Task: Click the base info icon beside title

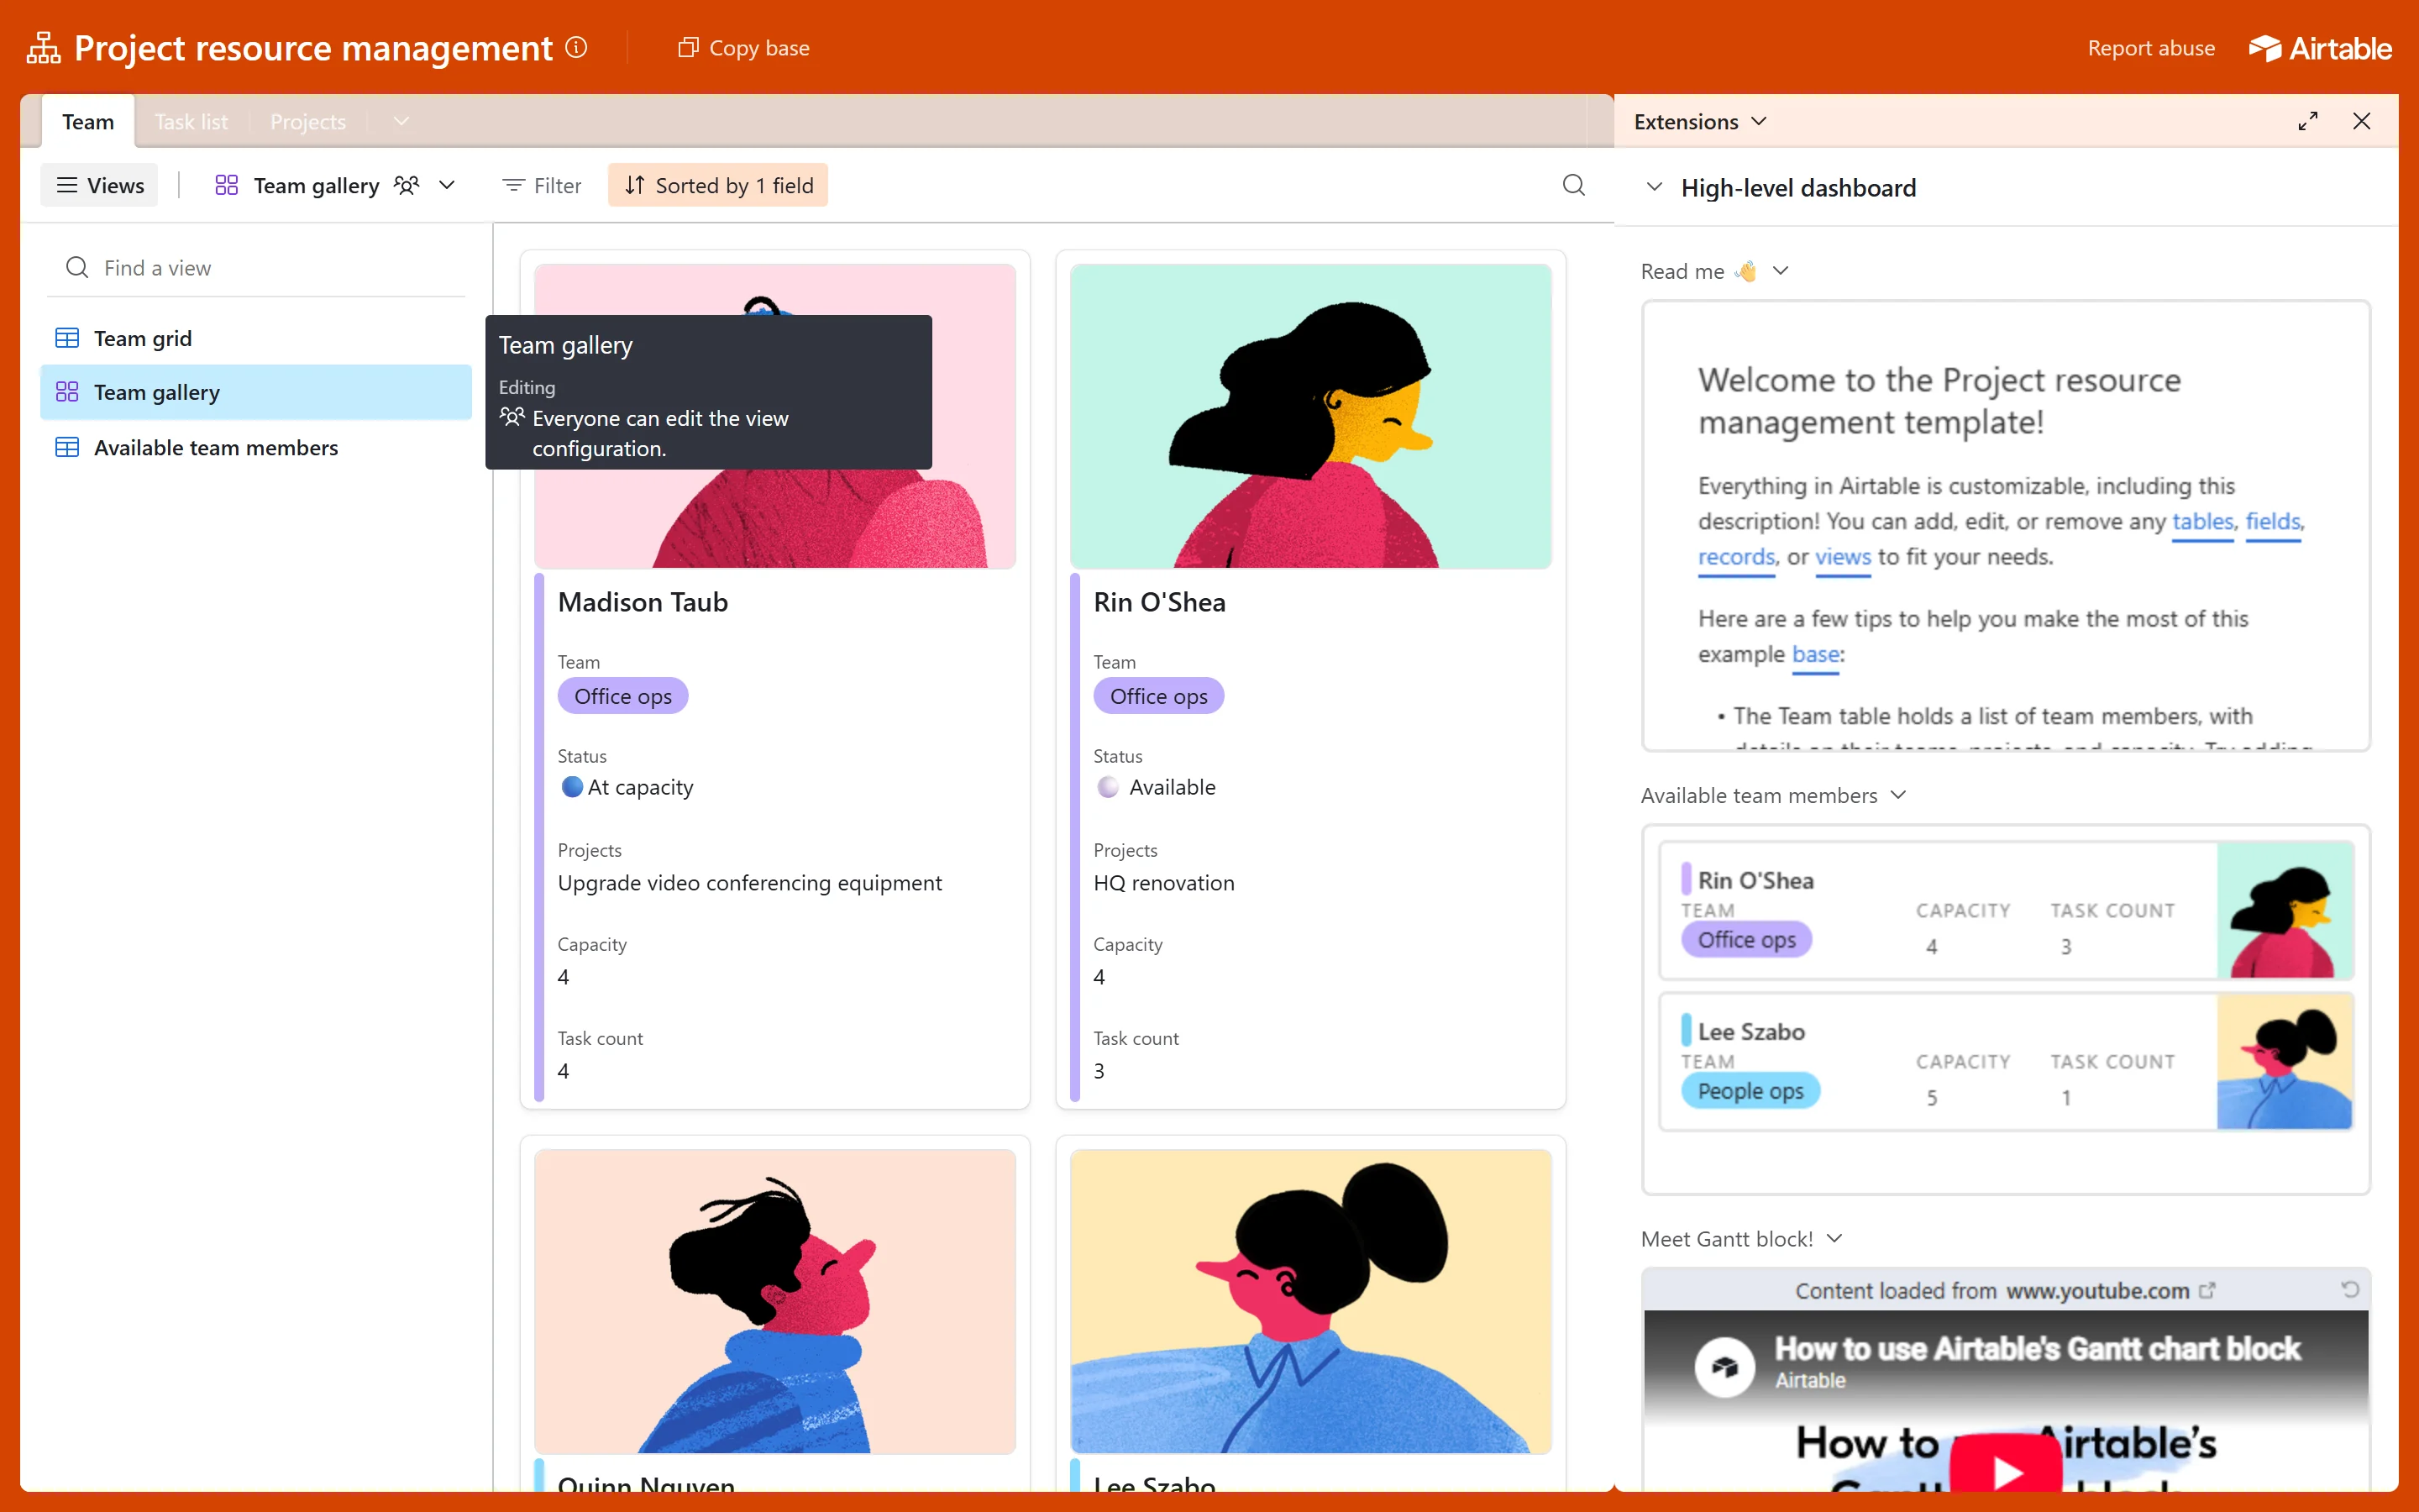Action: 577,47
